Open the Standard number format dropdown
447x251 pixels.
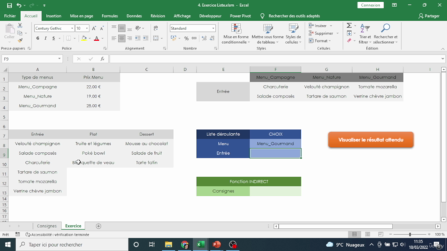tap(213, 28)
